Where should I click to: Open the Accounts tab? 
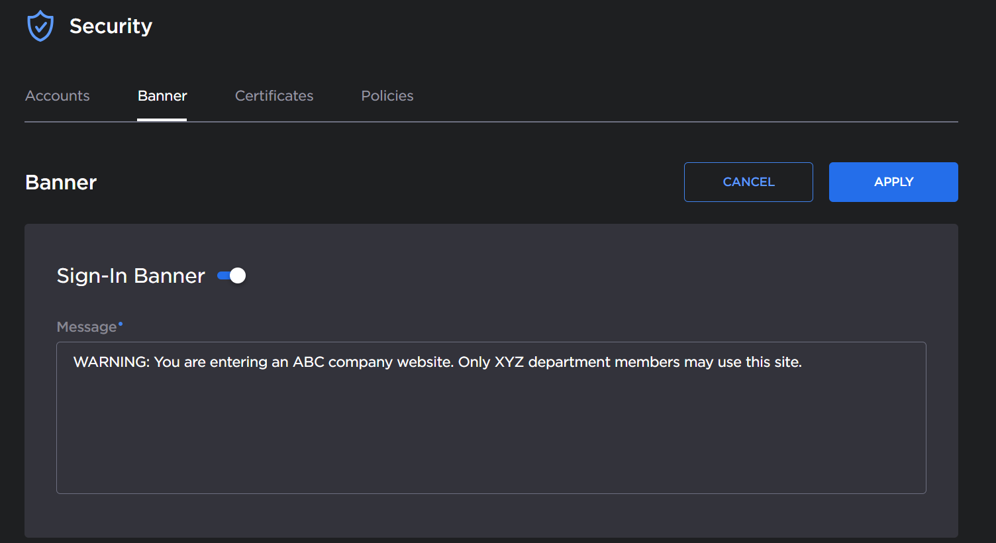tap(58, 96)
